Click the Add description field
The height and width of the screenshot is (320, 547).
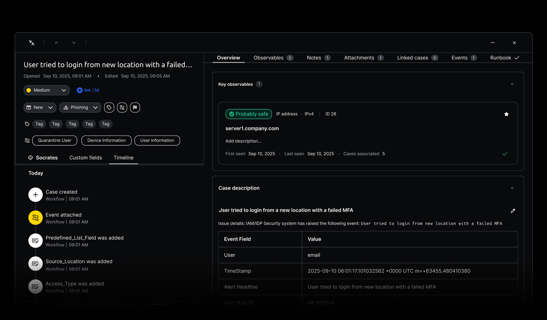coord(243,141)
